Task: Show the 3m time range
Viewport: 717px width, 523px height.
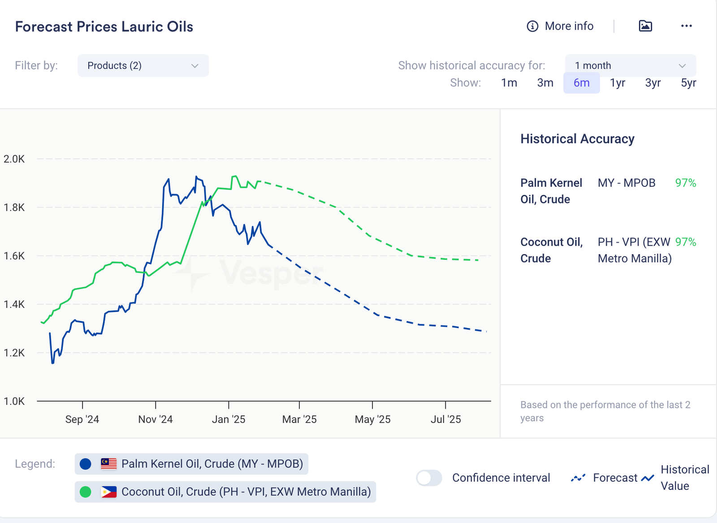Action: tap(545, 83)
